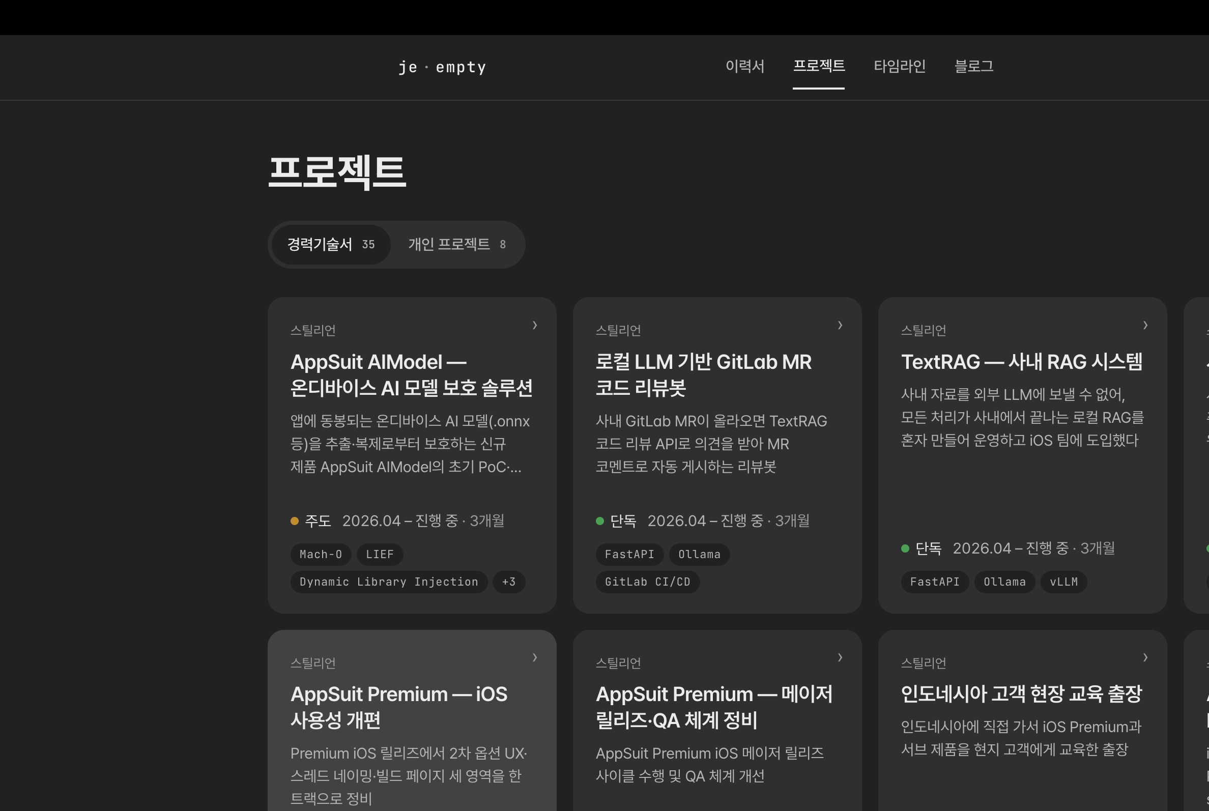Click description starting Premium iOS 릴리즈에서
Image resolution: width=1209 pixels, height=811 pixels.
point(409,776)
